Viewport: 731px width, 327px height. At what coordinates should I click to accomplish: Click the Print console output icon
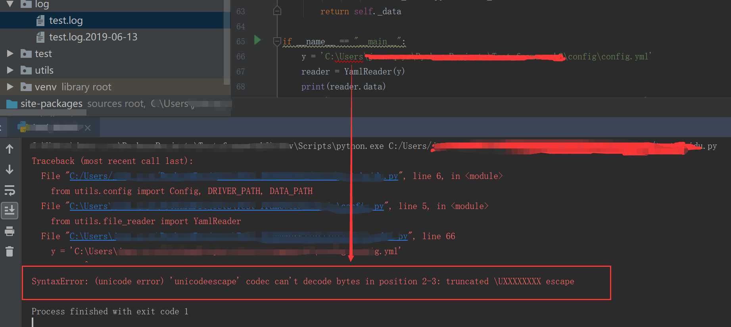(x=10, y=231)
